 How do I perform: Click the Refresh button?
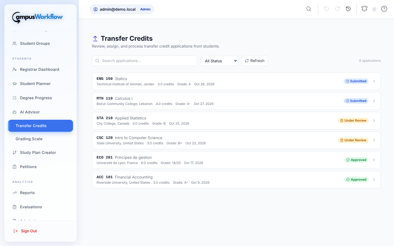(x=255, y=61)
